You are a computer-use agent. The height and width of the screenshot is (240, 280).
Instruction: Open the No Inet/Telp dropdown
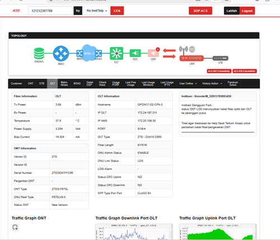[x=97, y=11]
